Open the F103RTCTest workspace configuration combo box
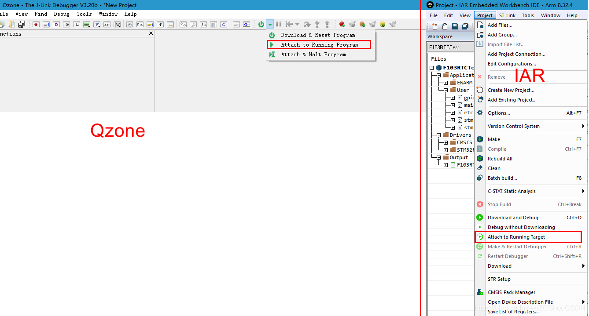 tap(450, 47)
